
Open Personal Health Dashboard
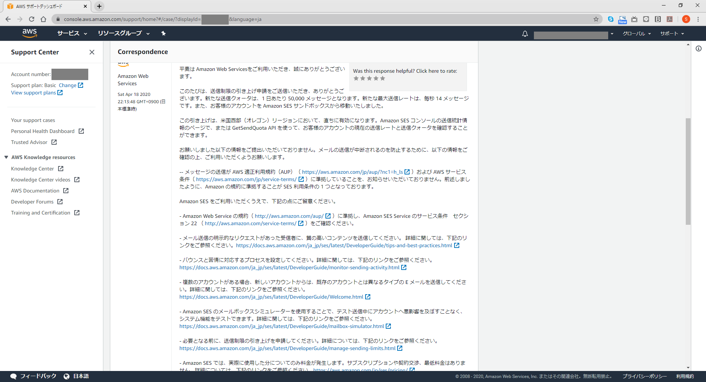point(43,131)
